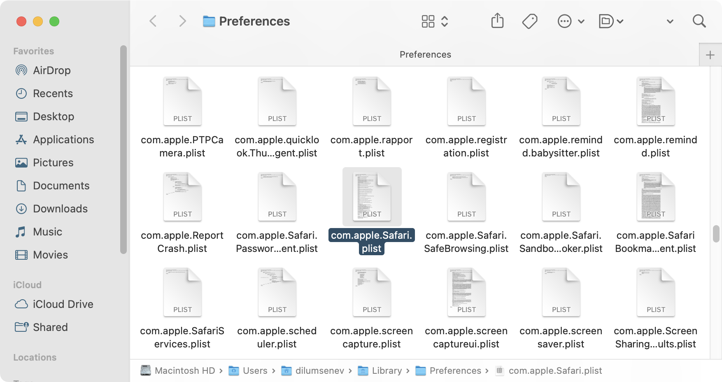Open the Group By folder dropdown

[611, 21]
